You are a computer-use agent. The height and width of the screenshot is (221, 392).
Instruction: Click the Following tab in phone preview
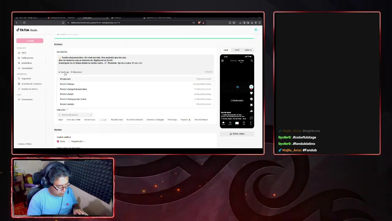point(233,61)
